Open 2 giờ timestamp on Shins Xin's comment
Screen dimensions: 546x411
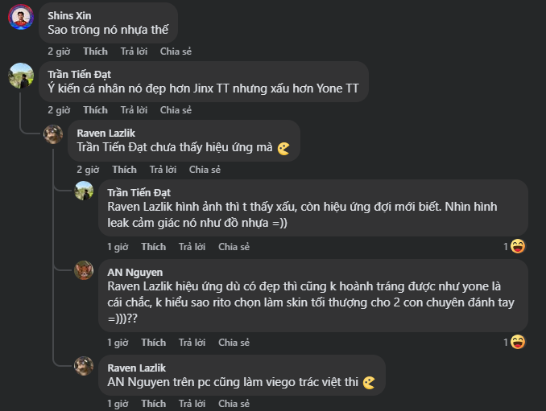click(x=59, y=51)
